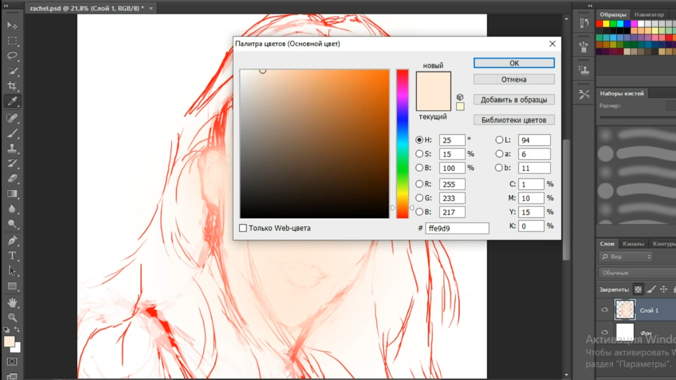The width and height of the screenshot is (676, 380).
Task: Select the Rectangular Marquee tool
Action: [12, 40]
